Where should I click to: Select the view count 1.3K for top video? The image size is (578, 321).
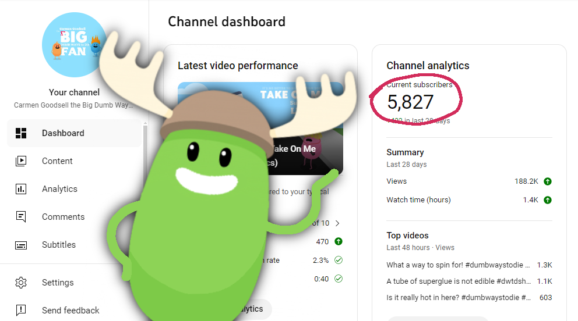point(544,265)
